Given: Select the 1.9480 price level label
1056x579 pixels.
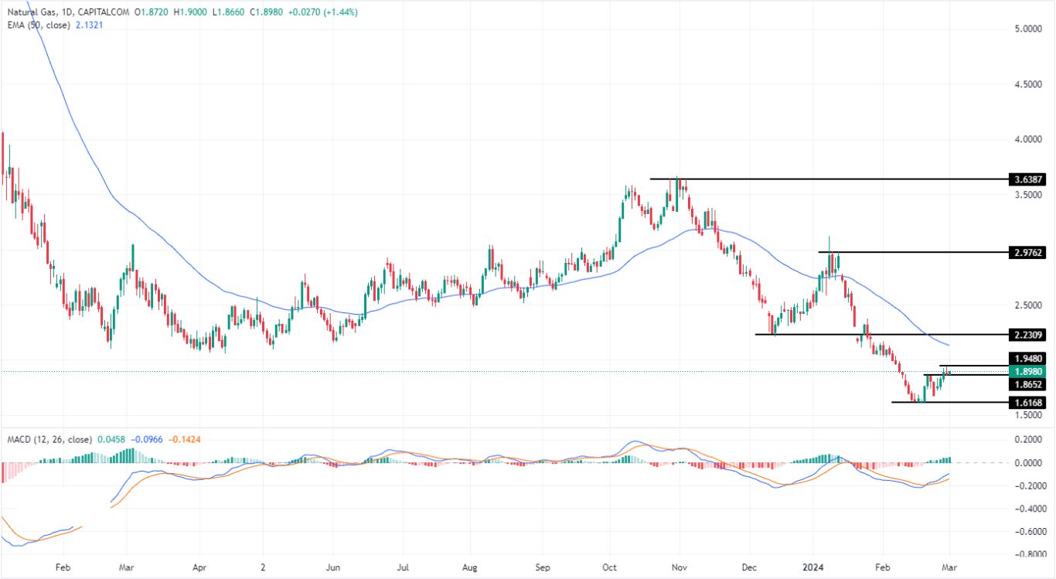Looking at the screenshot, I should [1028, 358].
